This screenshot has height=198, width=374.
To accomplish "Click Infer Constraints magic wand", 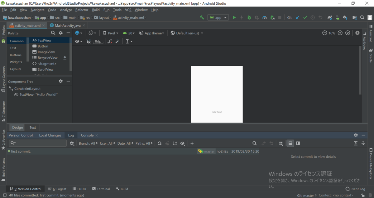I will tap(117, 41).
